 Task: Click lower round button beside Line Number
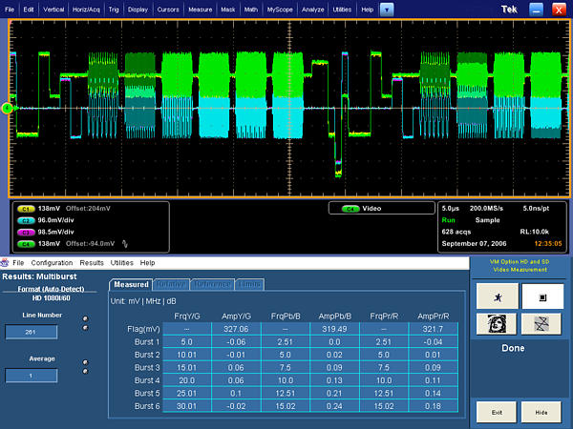[85, 328]
